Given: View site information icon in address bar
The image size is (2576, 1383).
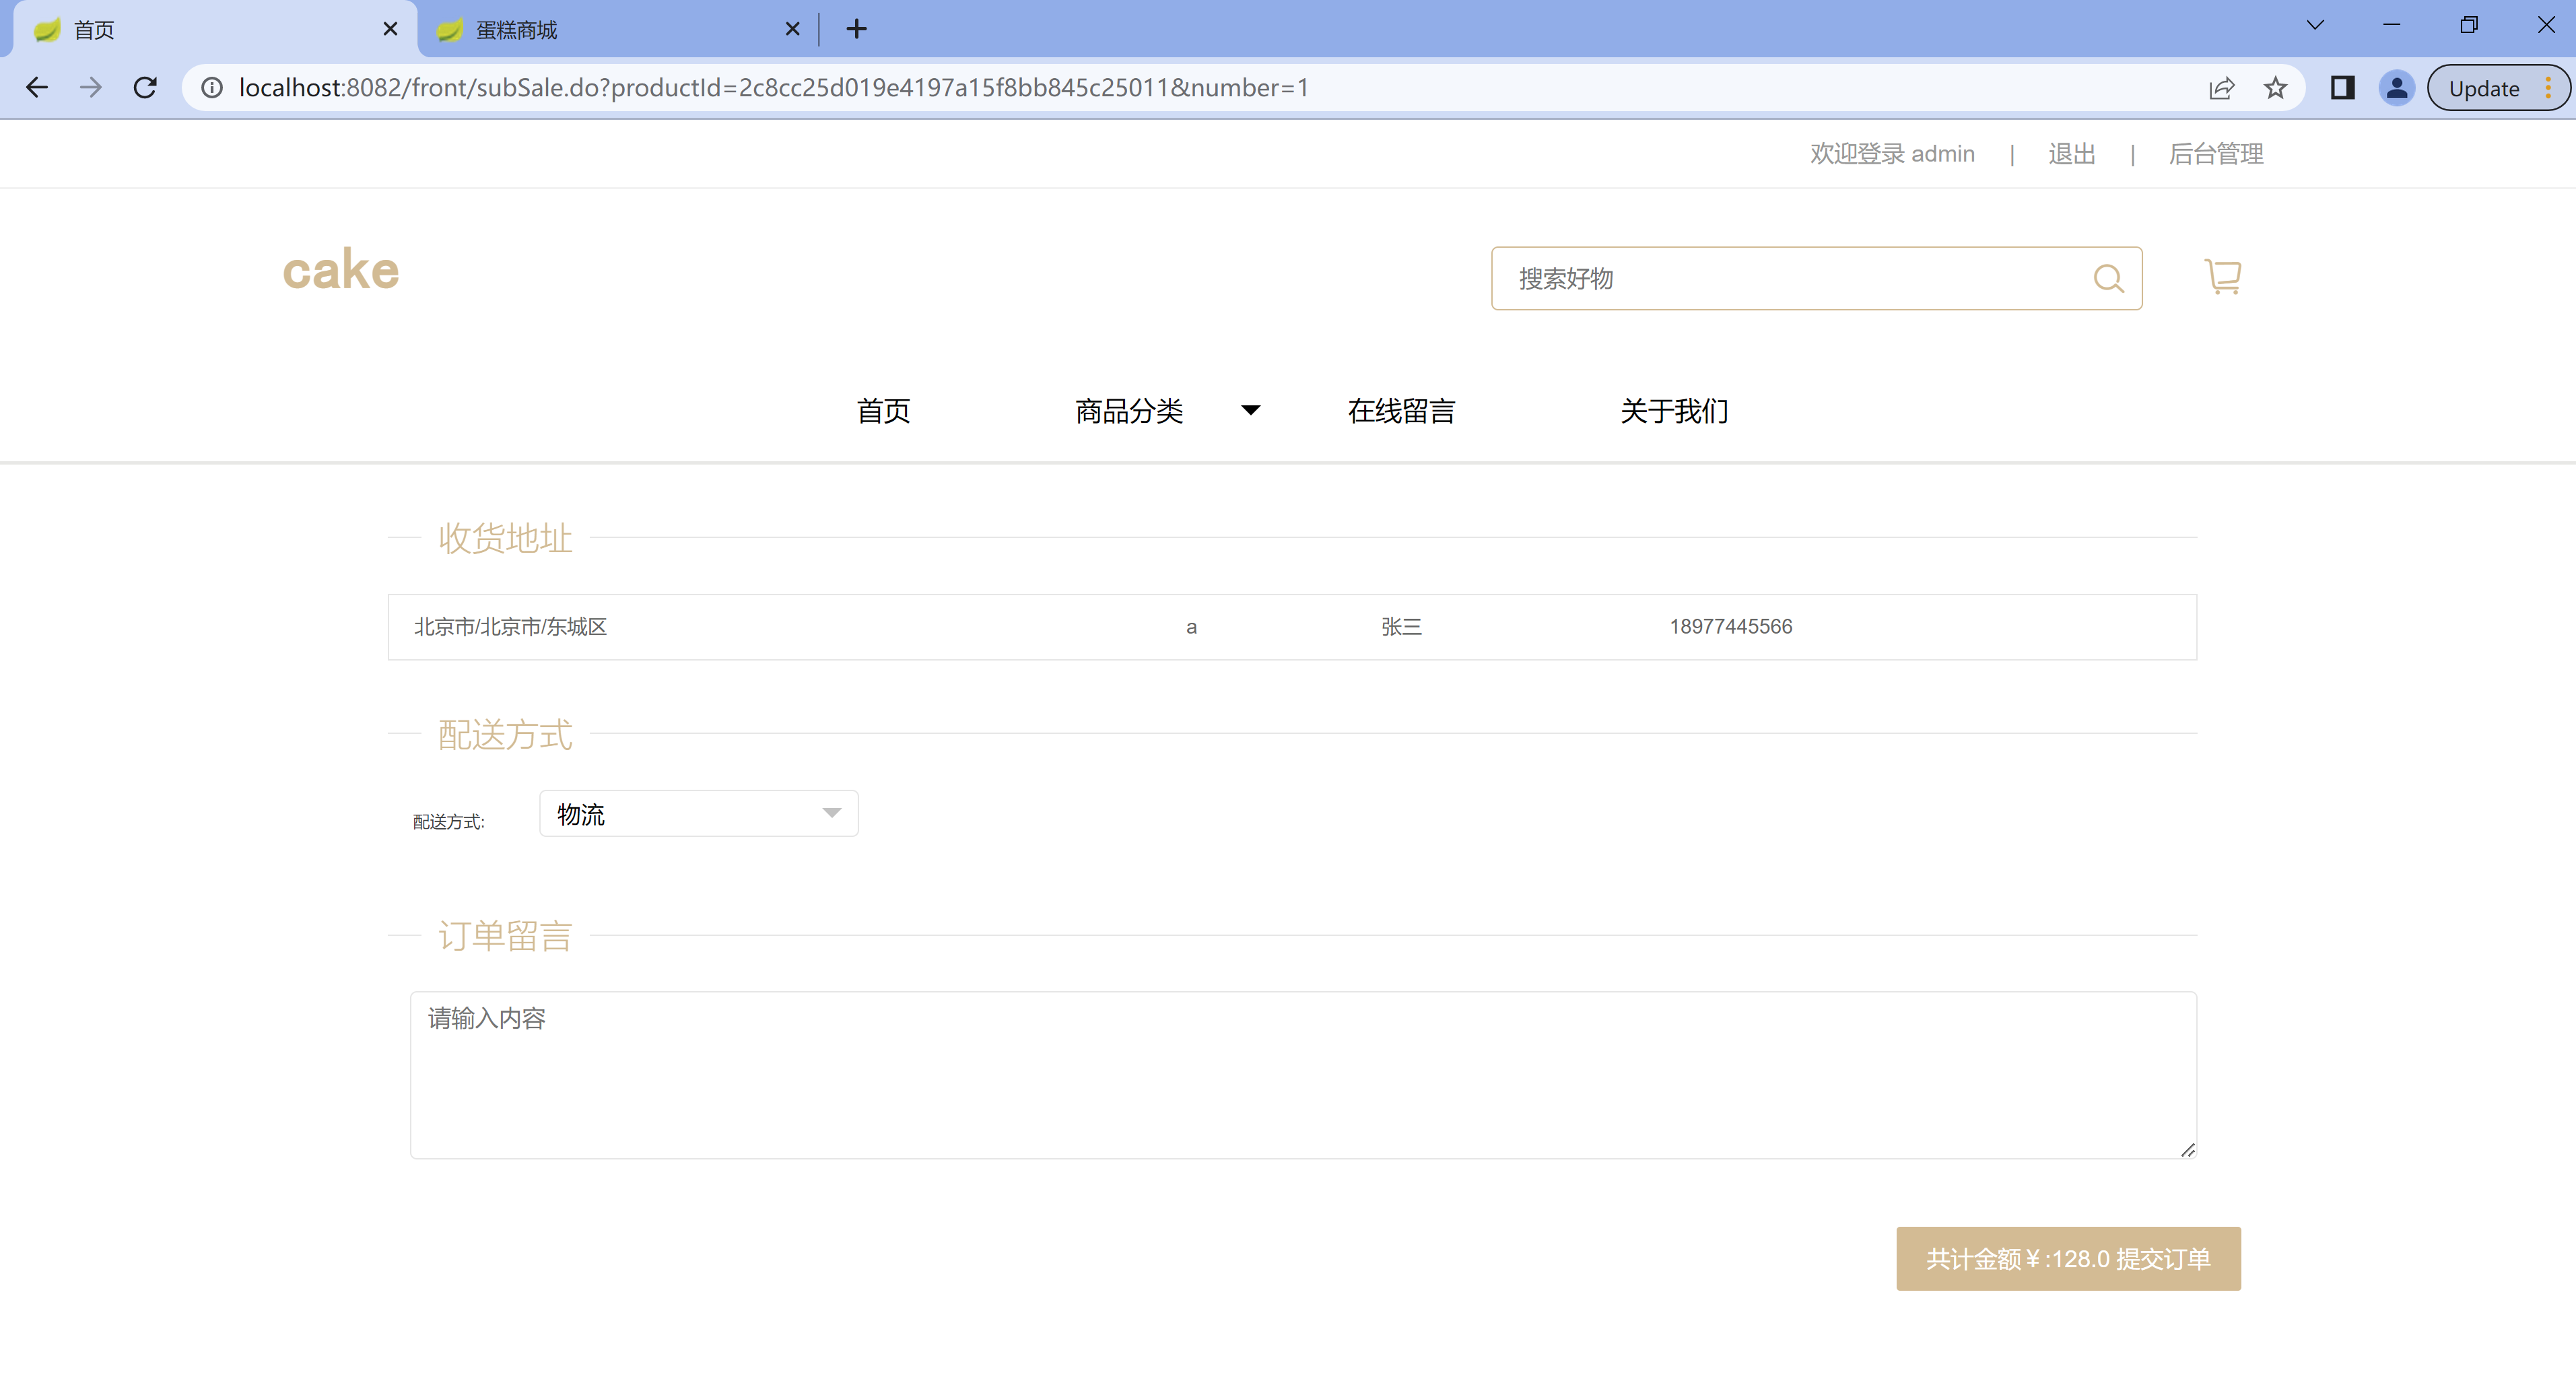Looking at the screenshot, I should coord(212,88).
